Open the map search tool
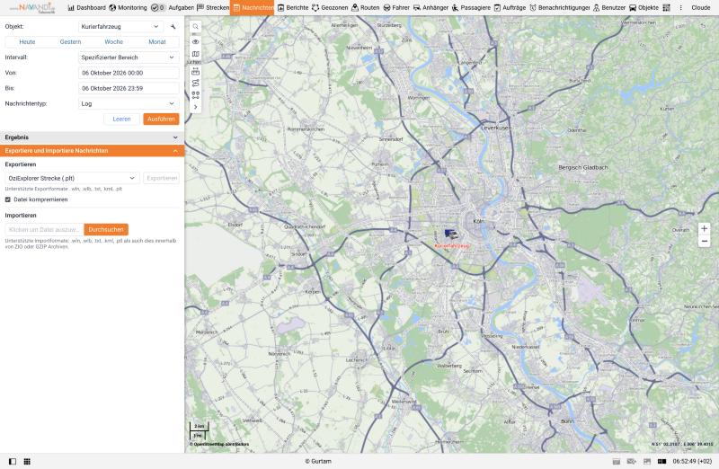The height and width of the screenshot is (469, 719). [x=195, y=27]
